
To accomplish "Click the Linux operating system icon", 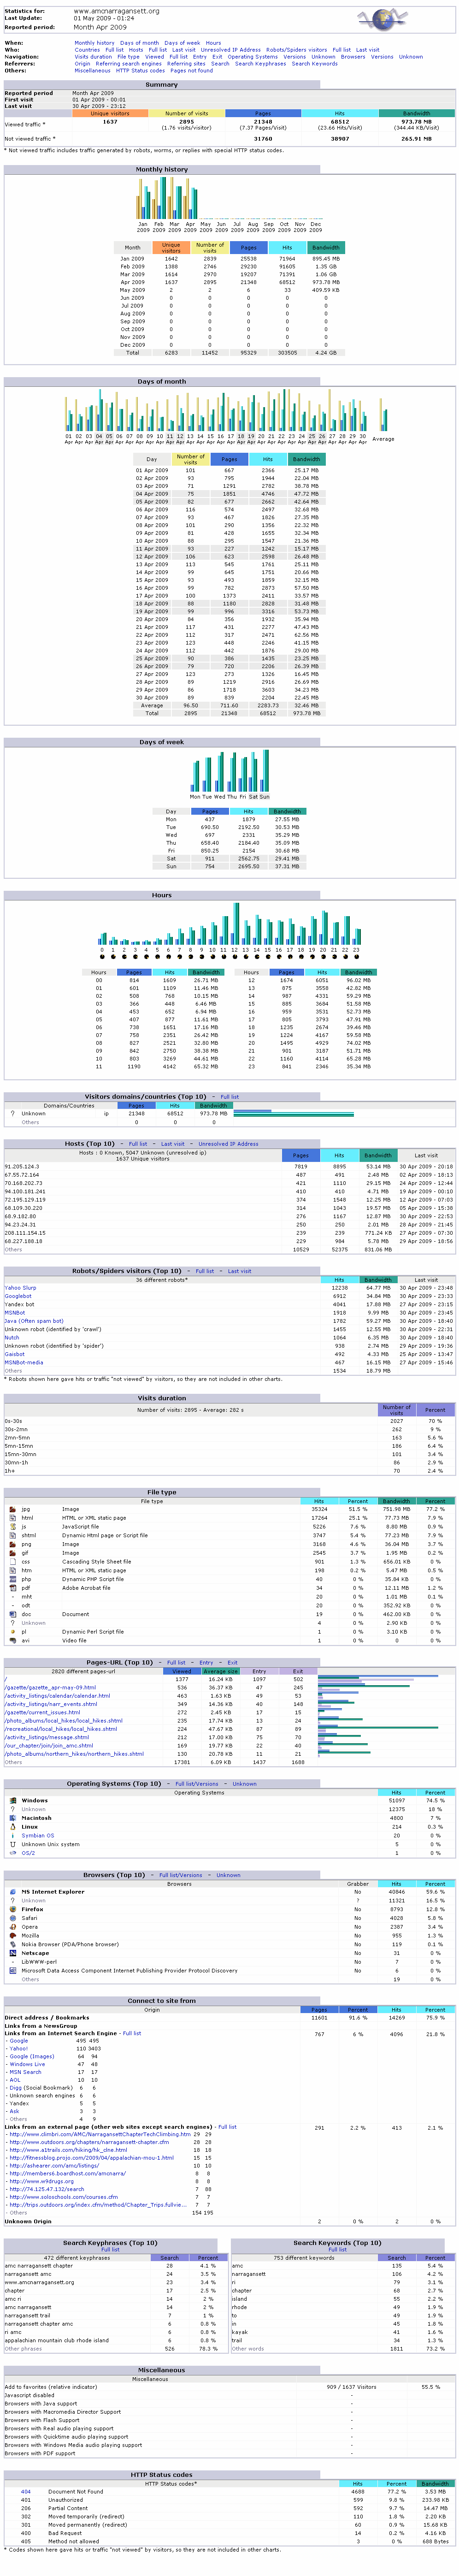I will [12, 1826].
